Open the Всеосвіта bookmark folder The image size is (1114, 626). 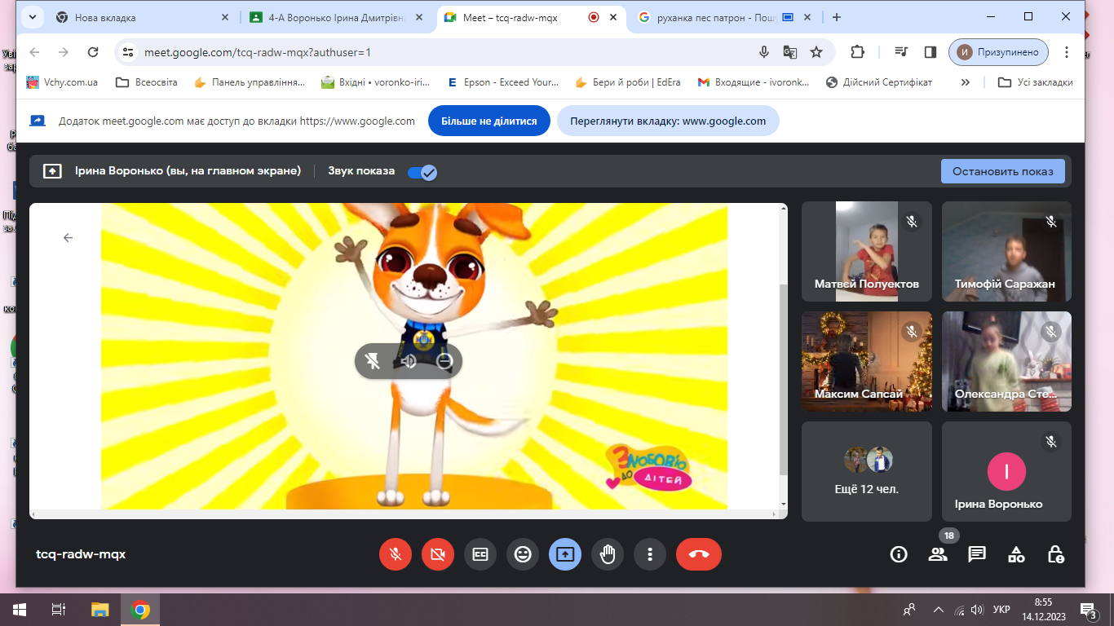(147, 82)
